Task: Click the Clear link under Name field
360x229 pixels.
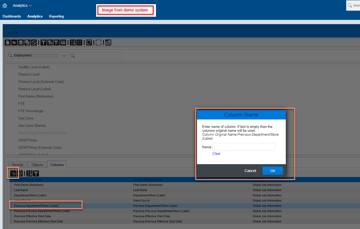Action: pyautogui.click(x=216, y=153)
